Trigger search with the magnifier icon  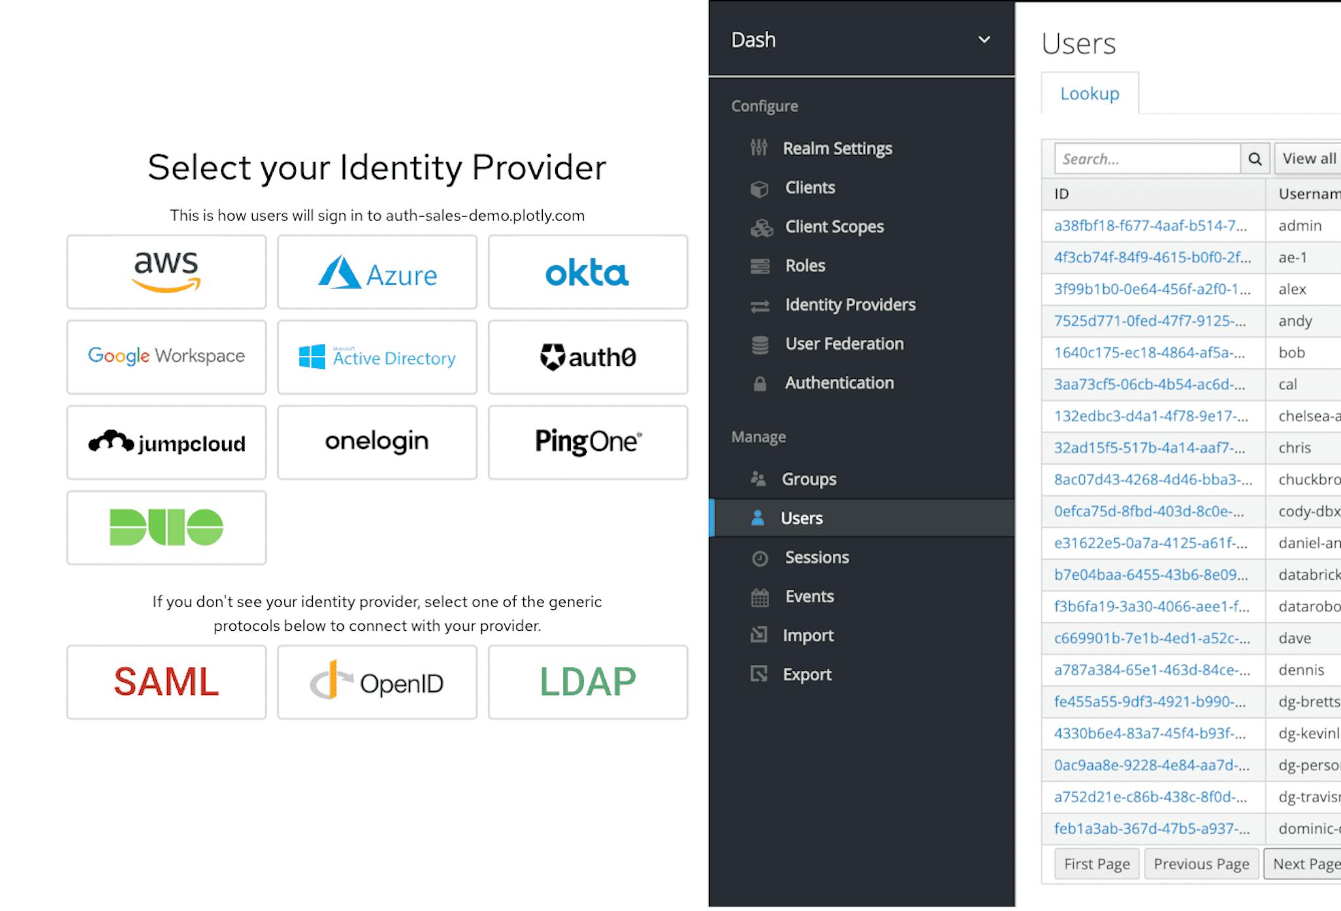pos(1255,158)
